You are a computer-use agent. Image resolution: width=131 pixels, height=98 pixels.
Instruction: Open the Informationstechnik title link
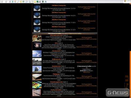(x=56, y=35)
